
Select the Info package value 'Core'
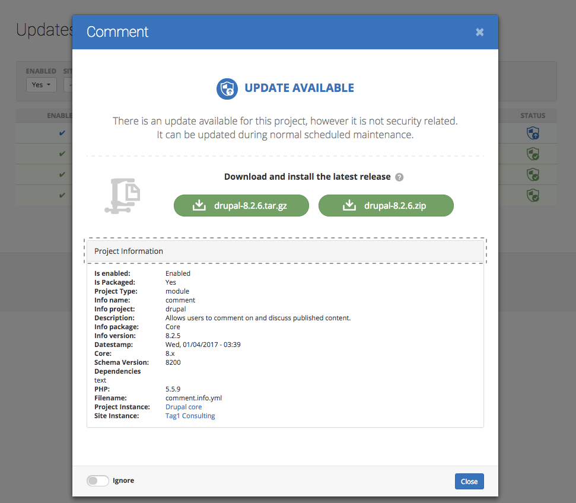pyautogui.click(x=173, y=327)
